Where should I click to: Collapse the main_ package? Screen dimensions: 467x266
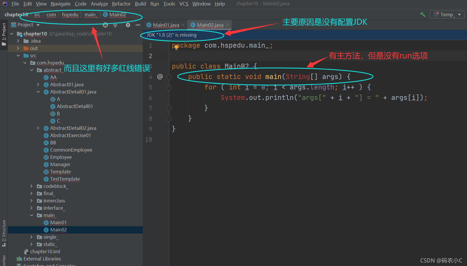(x=32, y=215)
